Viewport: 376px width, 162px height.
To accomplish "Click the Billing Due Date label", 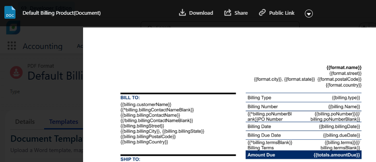I will (x=264, y=135).
